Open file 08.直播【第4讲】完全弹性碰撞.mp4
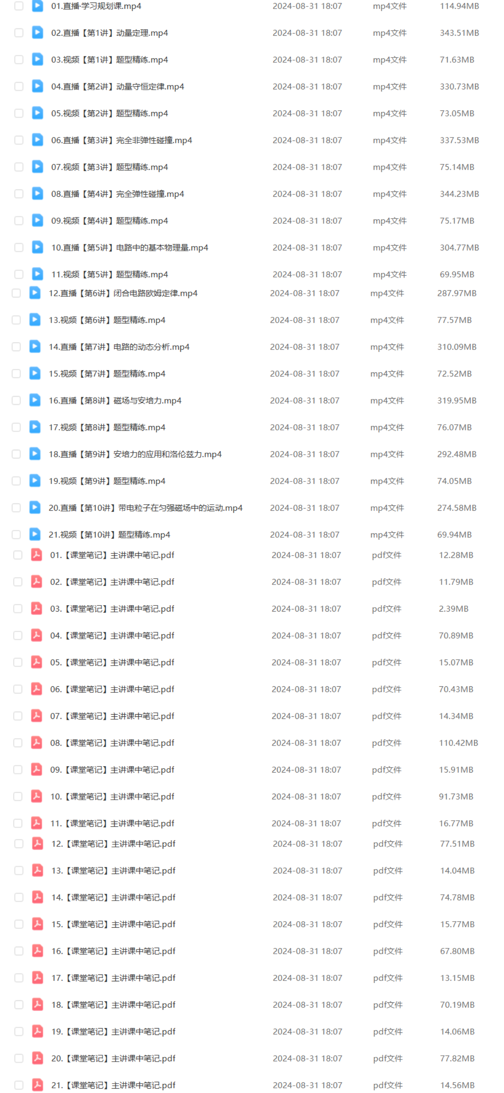The width and height of the screenshot is (504, 1093). coord(118,194)
